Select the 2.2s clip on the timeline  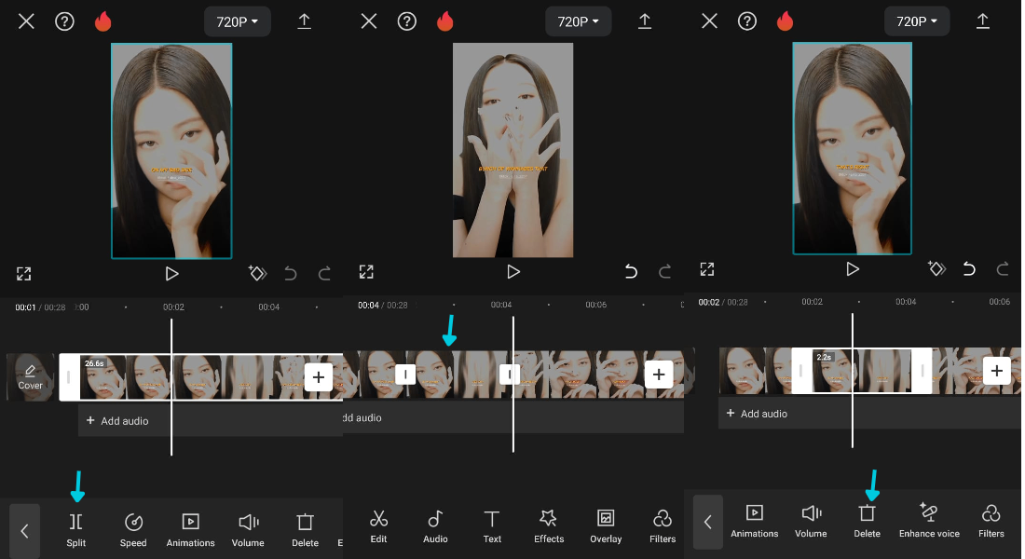pyautogui.click(x=862, y=371)
